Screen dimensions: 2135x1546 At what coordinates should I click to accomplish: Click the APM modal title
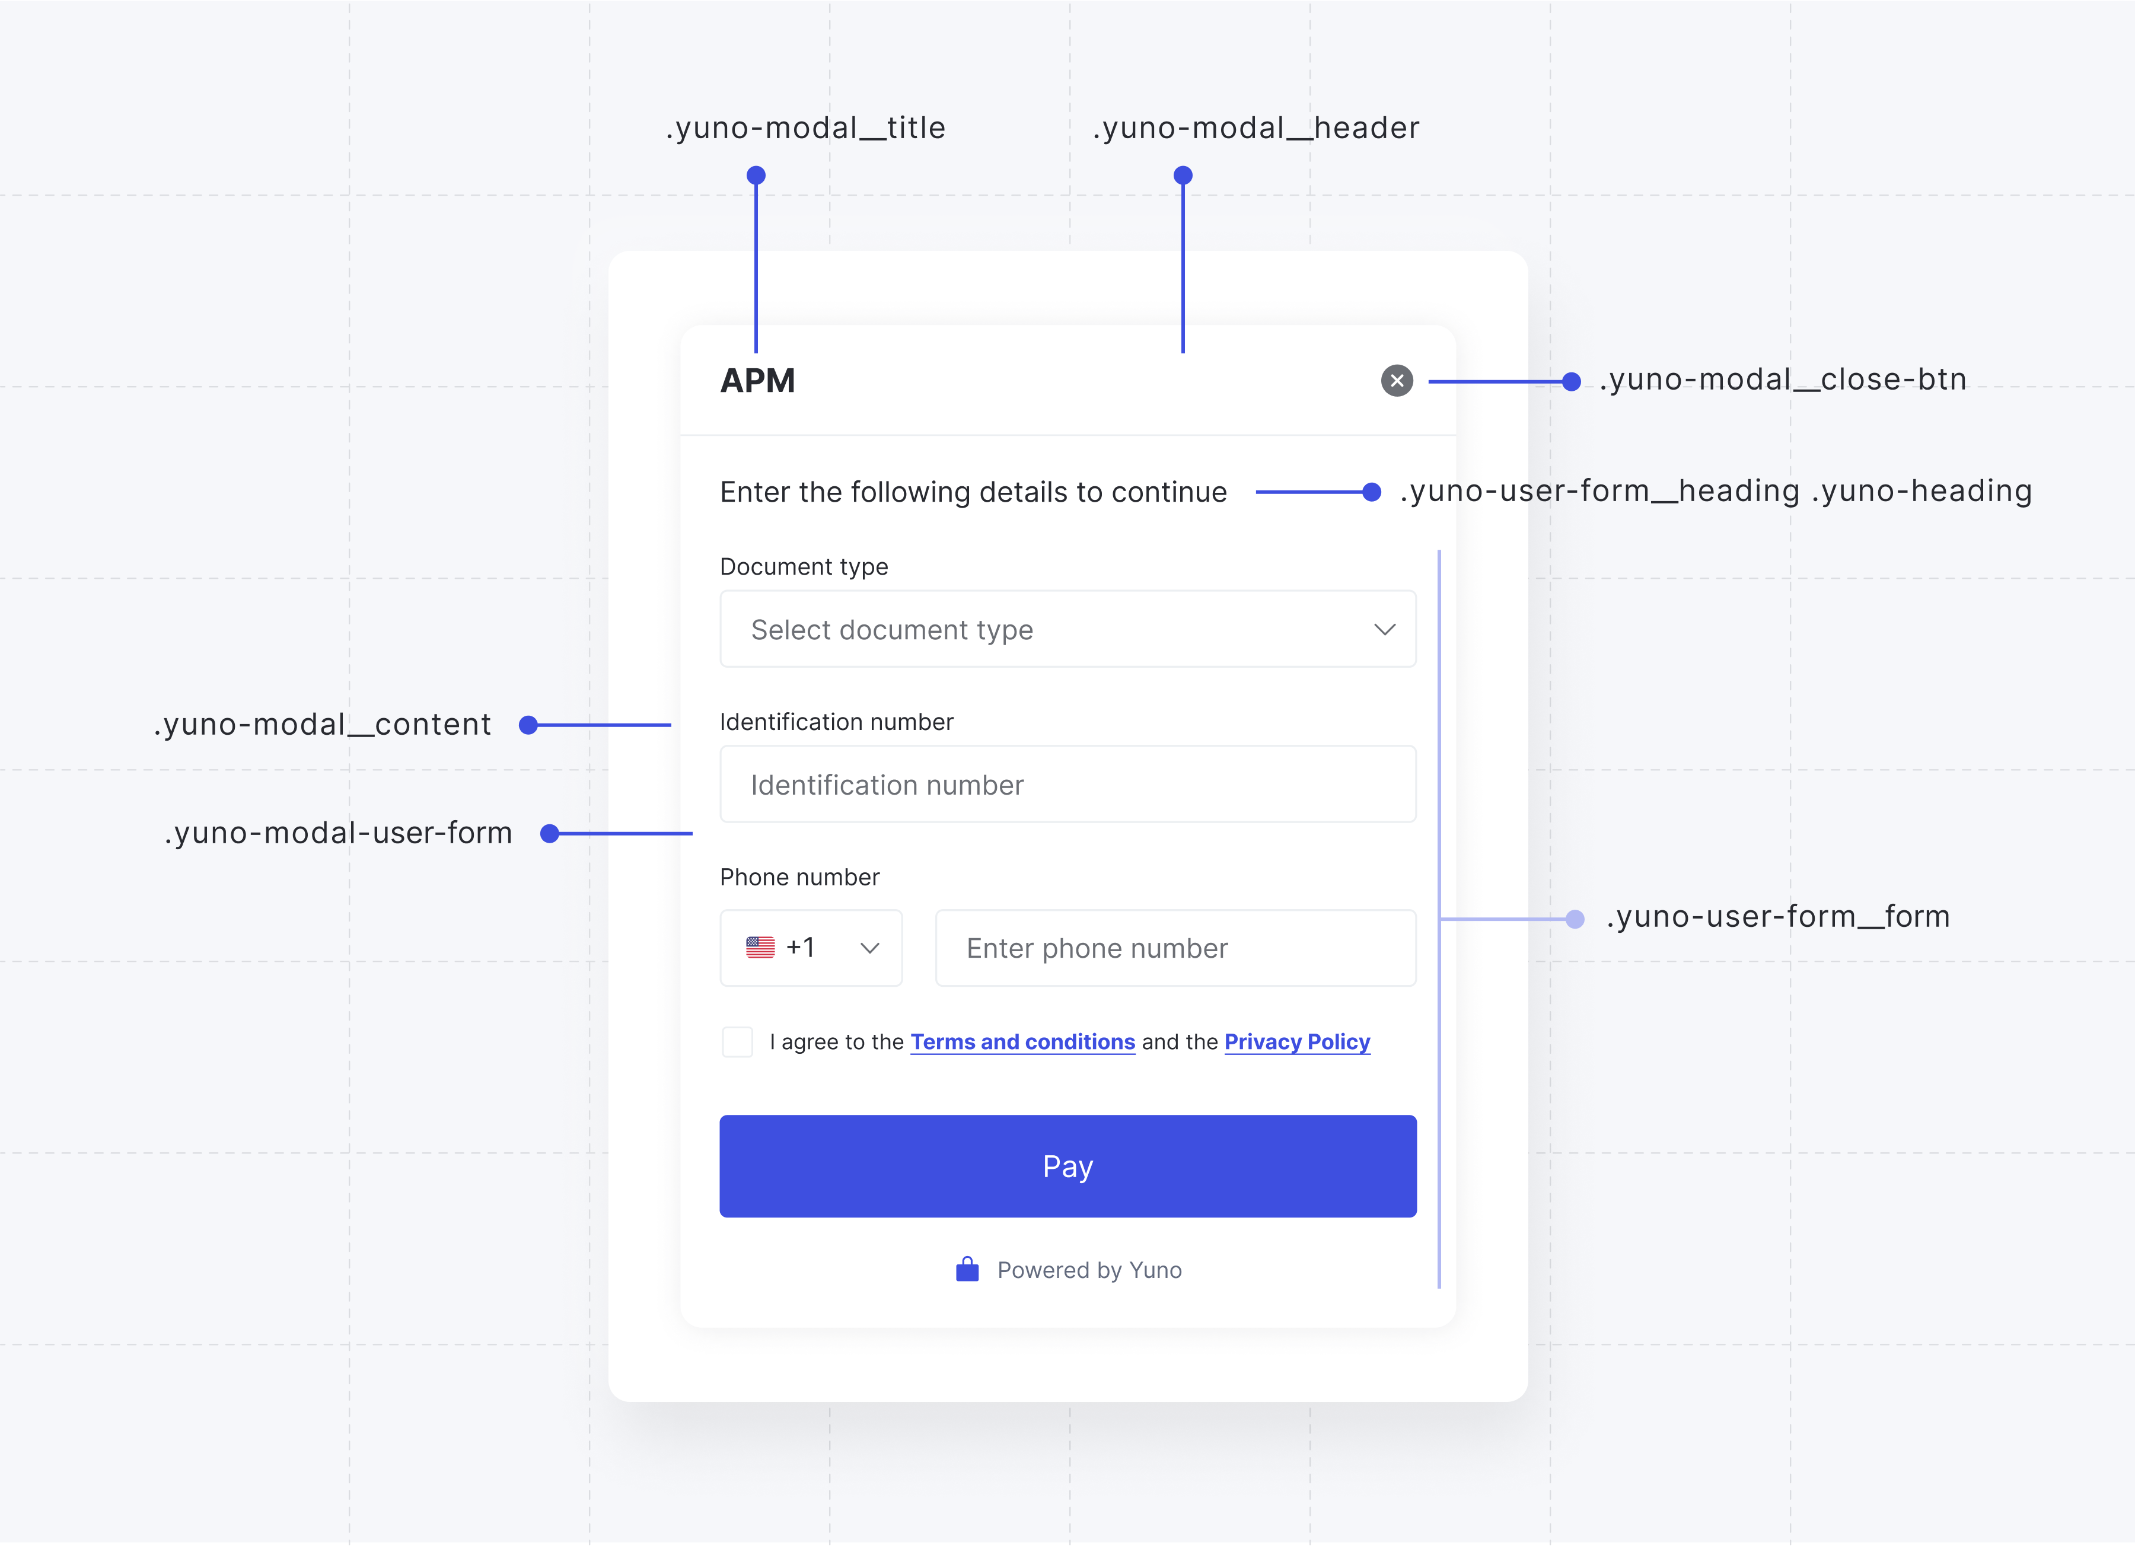[x=758, y=381]
